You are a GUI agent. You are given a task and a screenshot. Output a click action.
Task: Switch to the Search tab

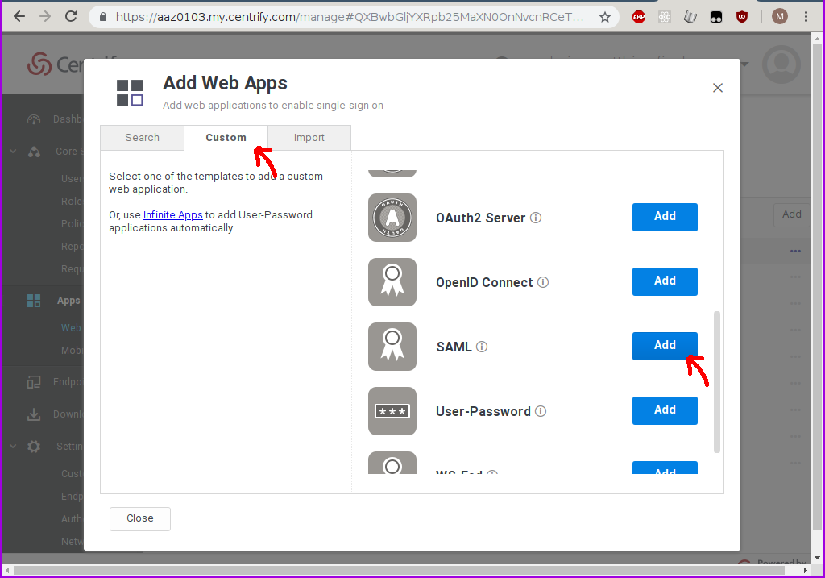click(x=142, y=138)
